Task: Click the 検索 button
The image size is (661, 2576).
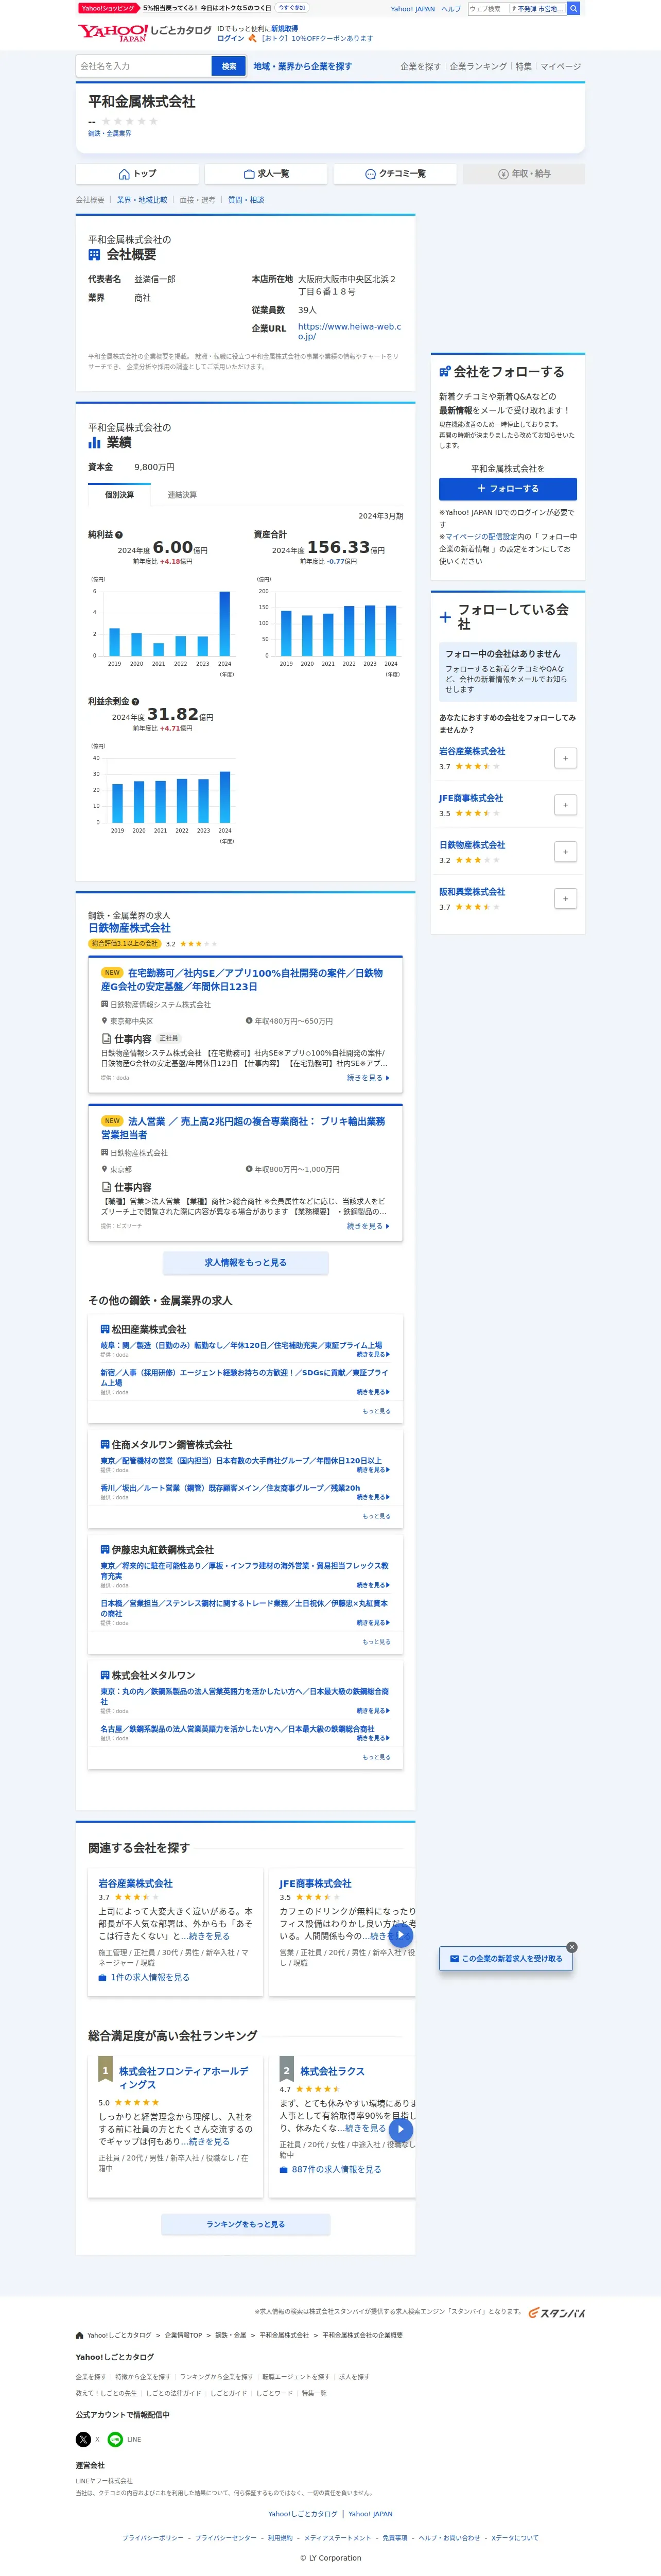Action: coord(229,66)
